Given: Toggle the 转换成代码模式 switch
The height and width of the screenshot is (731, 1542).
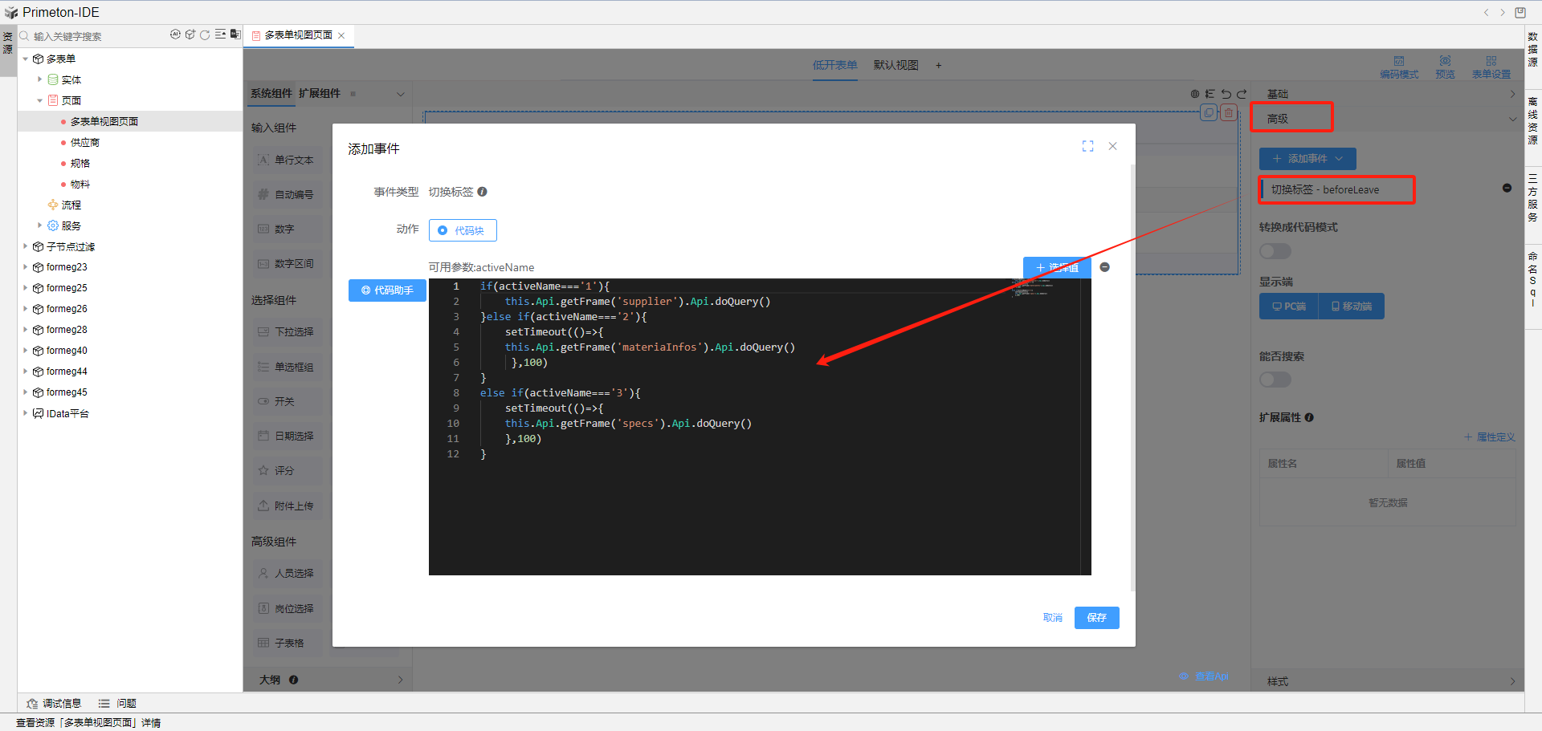Looking at the screenshot, I should coord(1275,251).
